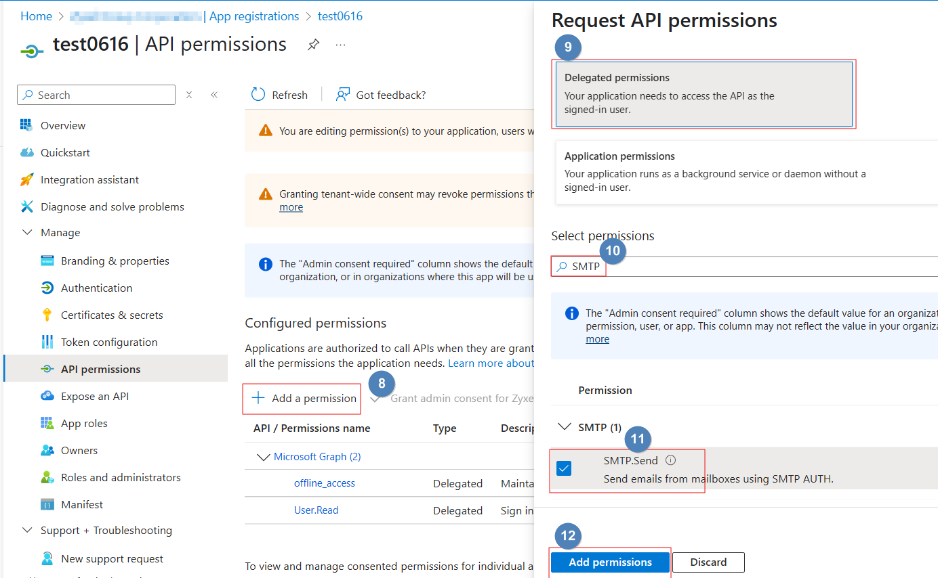The height and width of the screenshot is (578, 938).
Task: Click the Select permissions search box with SMTP
Action: click(x=744, y=267)
